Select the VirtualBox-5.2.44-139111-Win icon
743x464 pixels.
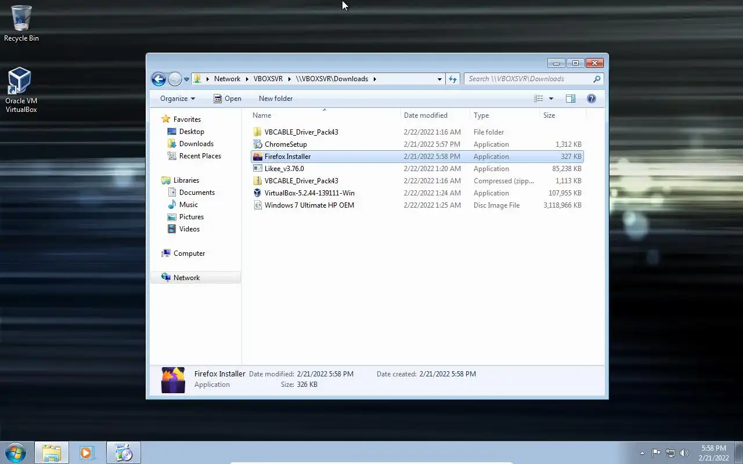point(258,193)
